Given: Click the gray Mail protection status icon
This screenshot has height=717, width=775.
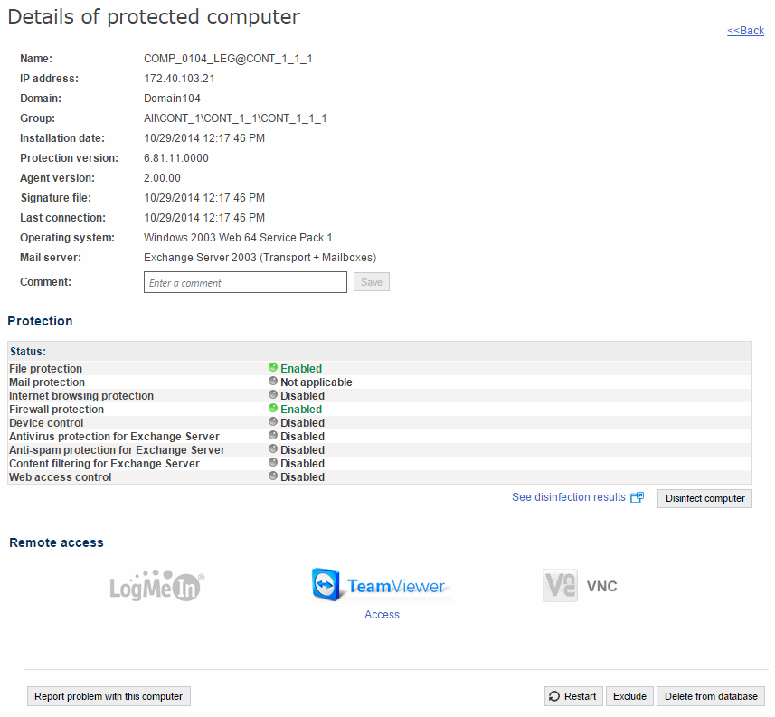Looking at the screenshot, I should [273, 382].
